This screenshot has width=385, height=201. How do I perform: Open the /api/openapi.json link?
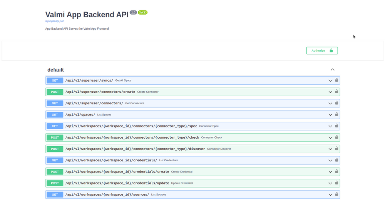tap(55, 21)
